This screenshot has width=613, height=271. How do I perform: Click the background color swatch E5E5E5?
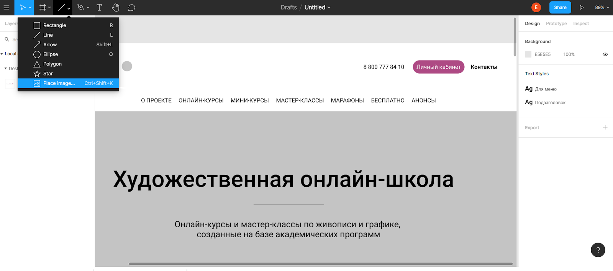528,54
